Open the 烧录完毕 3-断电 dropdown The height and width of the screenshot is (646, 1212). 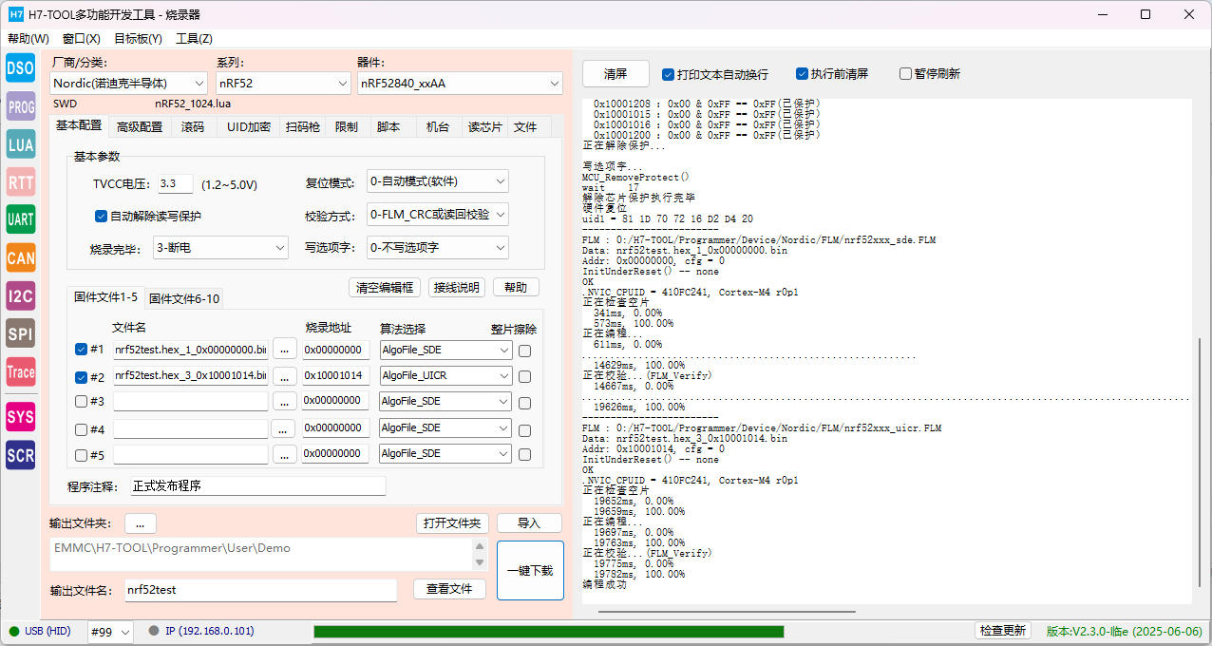(x=220, y=248)
